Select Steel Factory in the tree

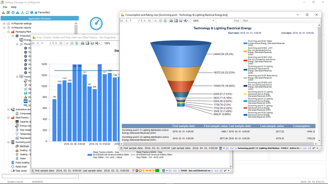22,118
